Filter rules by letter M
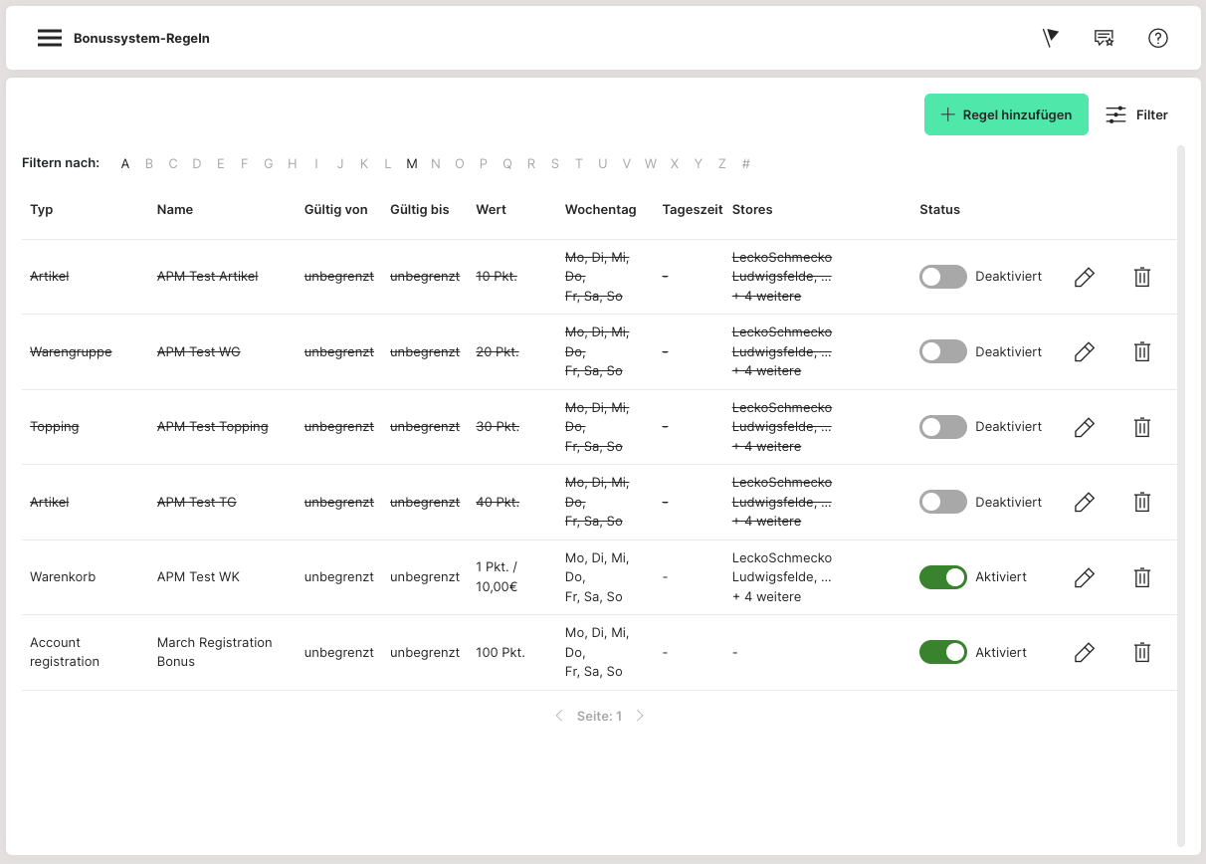Viewport: 1206px width, 864px height. [x=412, y=164]
